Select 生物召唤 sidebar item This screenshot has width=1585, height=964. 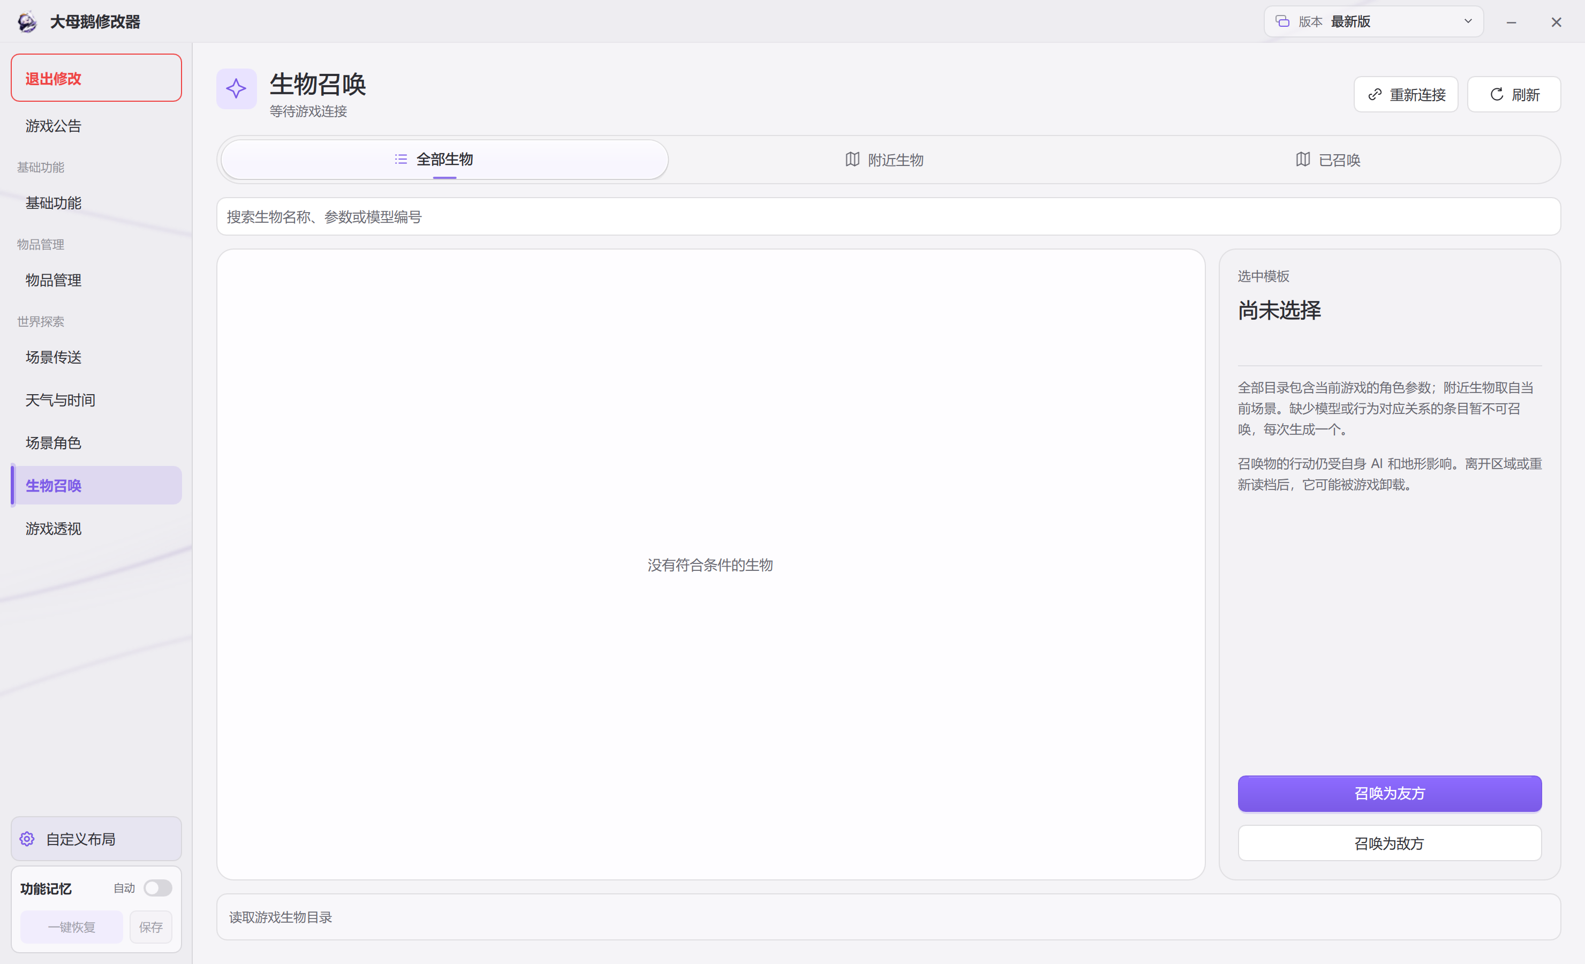(x=96, y=485)
